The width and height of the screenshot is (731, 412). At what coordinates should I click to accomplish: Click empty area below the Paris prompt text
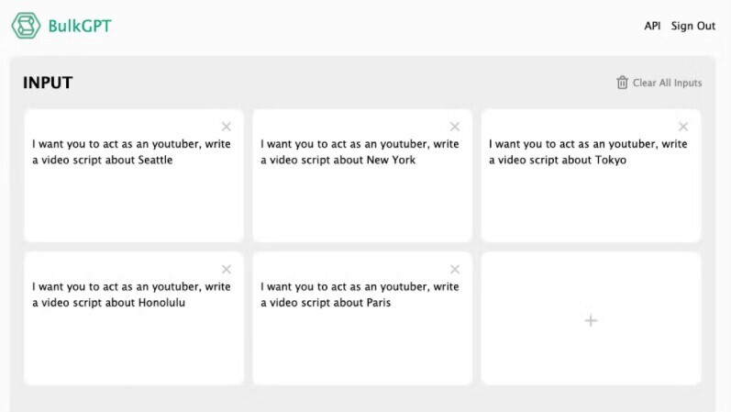pyautogui.click(x=361, y=349)
